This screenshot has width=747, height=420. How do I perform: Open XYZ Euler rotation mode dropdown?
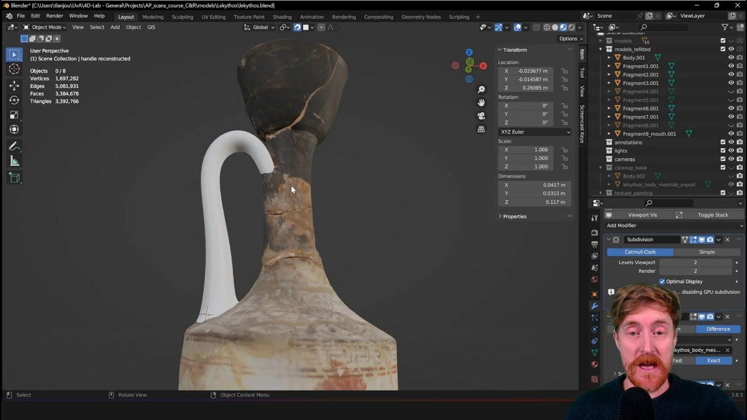pos(535,132)
